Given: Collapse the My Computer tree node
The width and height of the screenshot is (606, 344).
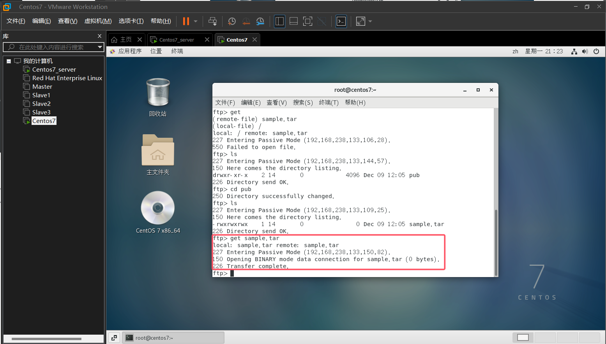Looking at the screenshot, I should click(9, 61).
